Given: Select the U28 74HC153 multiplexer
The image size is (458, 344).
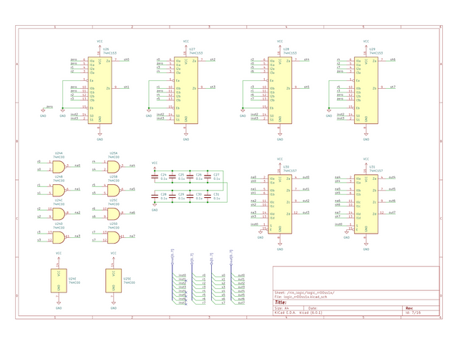Looking at the screenshot, I should pos(280,90).
